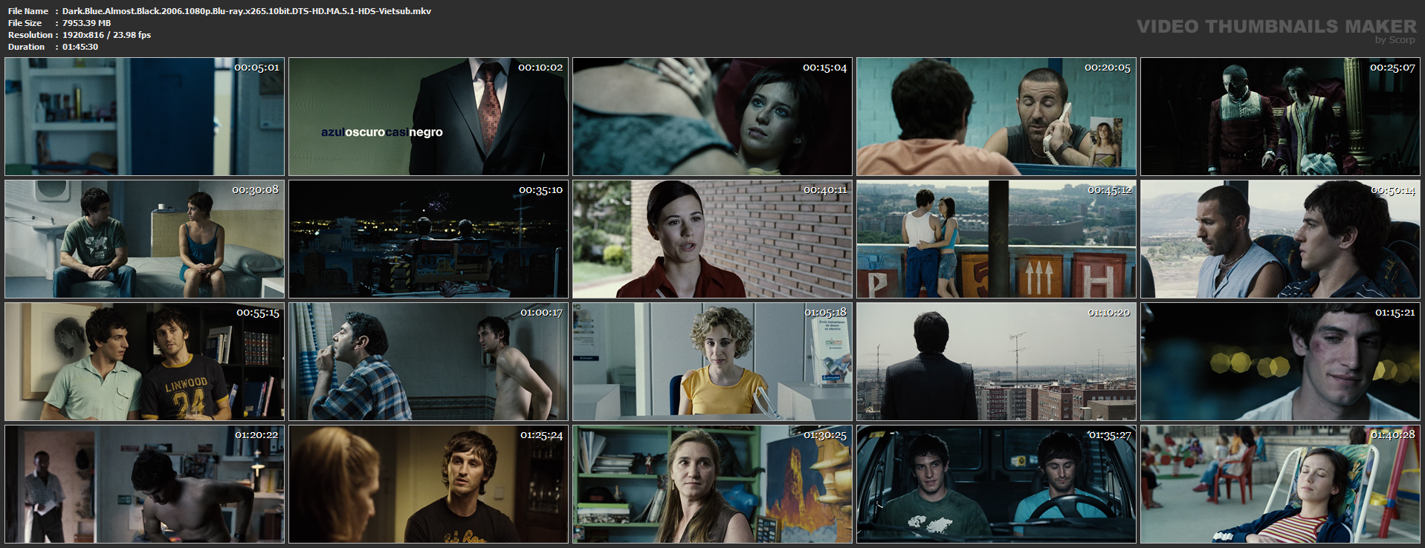
Task: Click the frame at 01:15:21
Action: pyautogui.click(x=1280, y=362)
